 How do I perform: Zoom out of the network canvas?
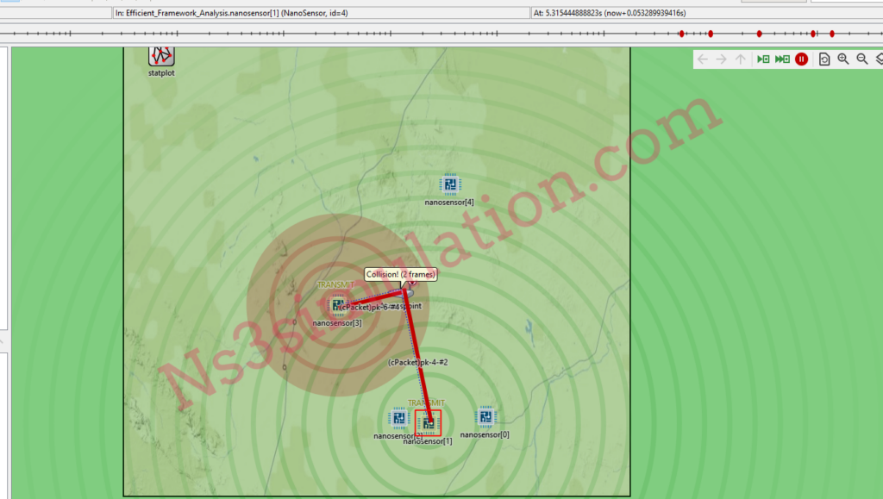(862, 59)
